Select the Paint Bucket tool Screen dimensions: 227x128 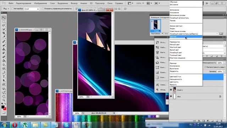pyautogui.click(x=4, y=61)
